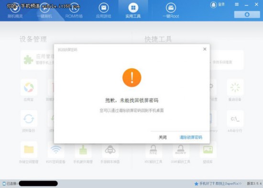Image resolution: width=263 pixels, height=188 pixels.
Task: Open the 资料备份 sync icon
Action: coord(29,119)
